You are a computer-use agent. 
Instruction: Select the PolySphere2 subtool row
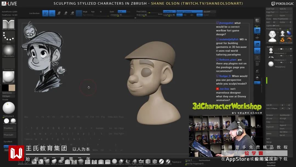(280, 64)
